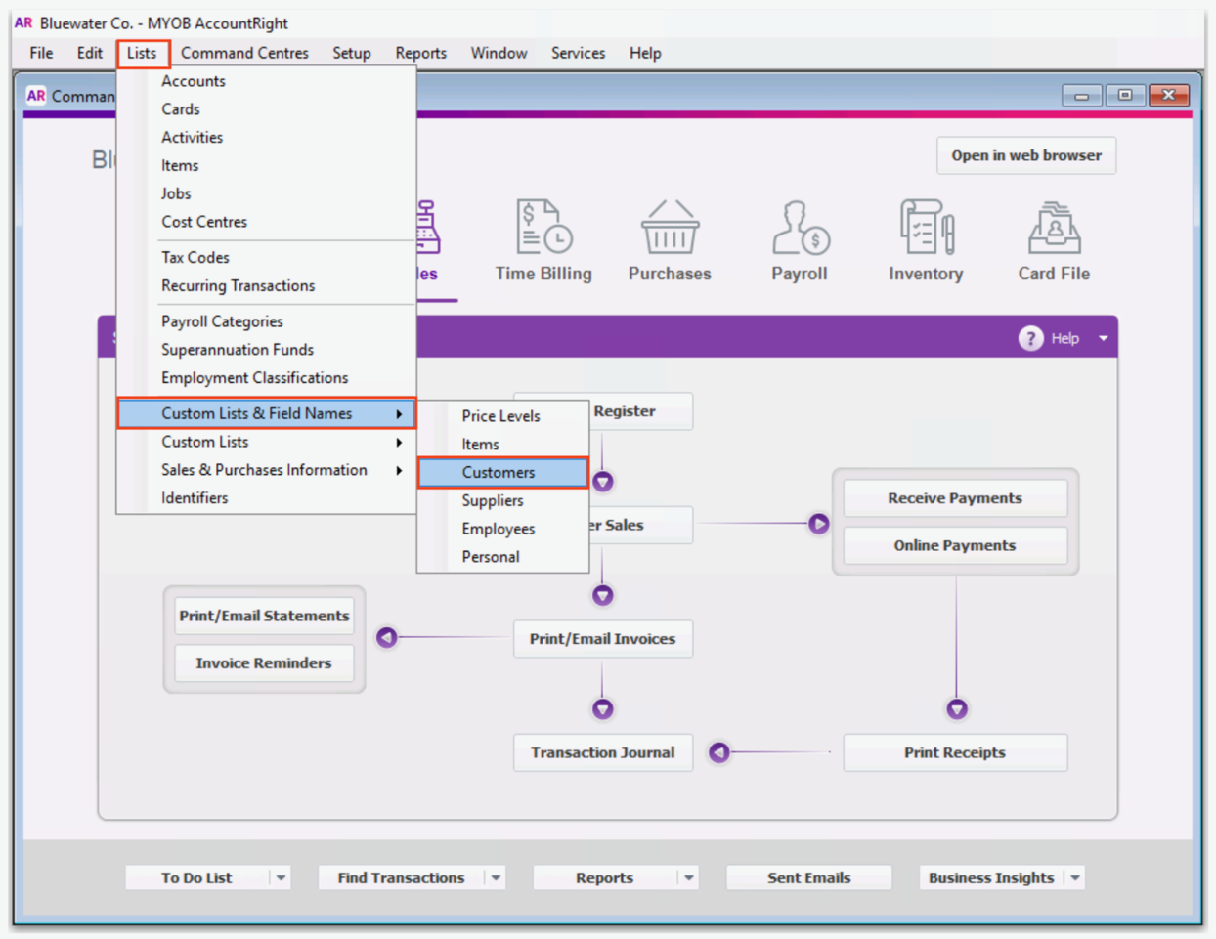Expand the Find Transactions dropdown arrow

[496, 877]
